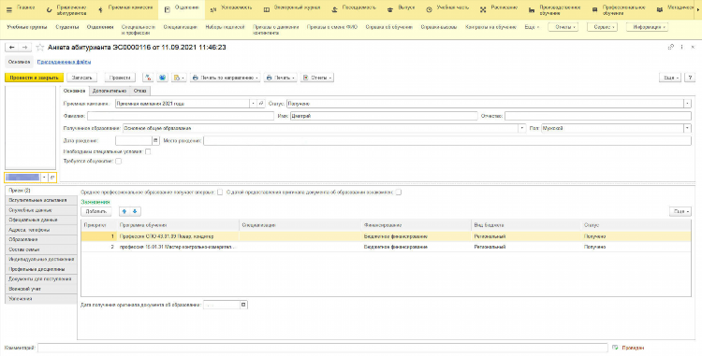Open related documents structure icon
The height and width of the screenshot is (356, 702).
pos(163,78)
